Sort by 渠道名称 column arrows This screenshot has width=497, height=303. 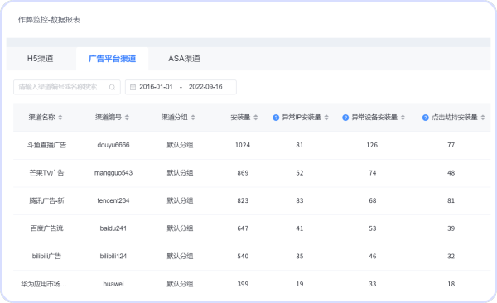[x=60, y=118]
